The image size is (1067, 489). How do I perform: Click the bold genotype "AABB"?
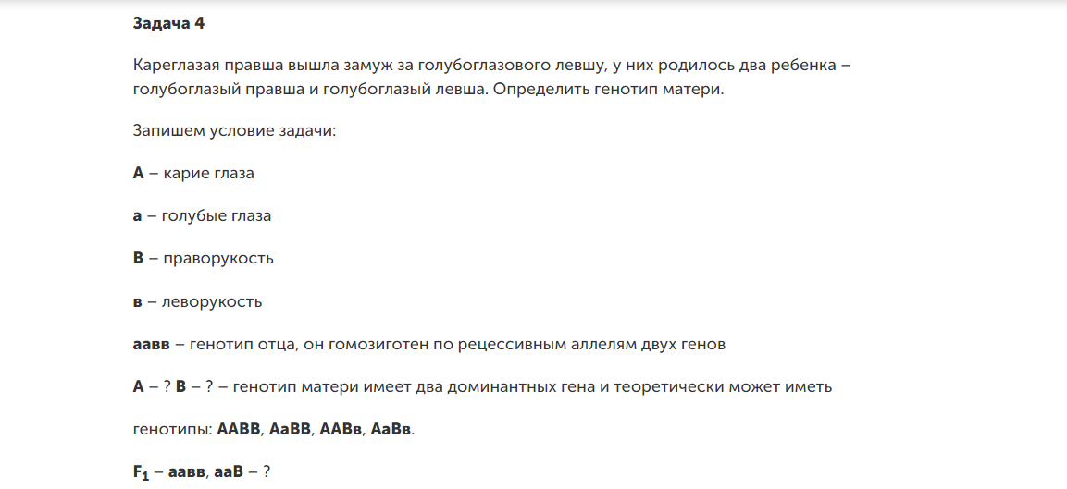[240, 429]
